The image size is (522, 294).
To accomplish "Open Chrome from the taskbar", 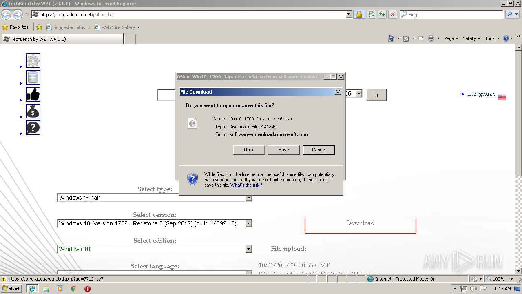I will (74, 289).
